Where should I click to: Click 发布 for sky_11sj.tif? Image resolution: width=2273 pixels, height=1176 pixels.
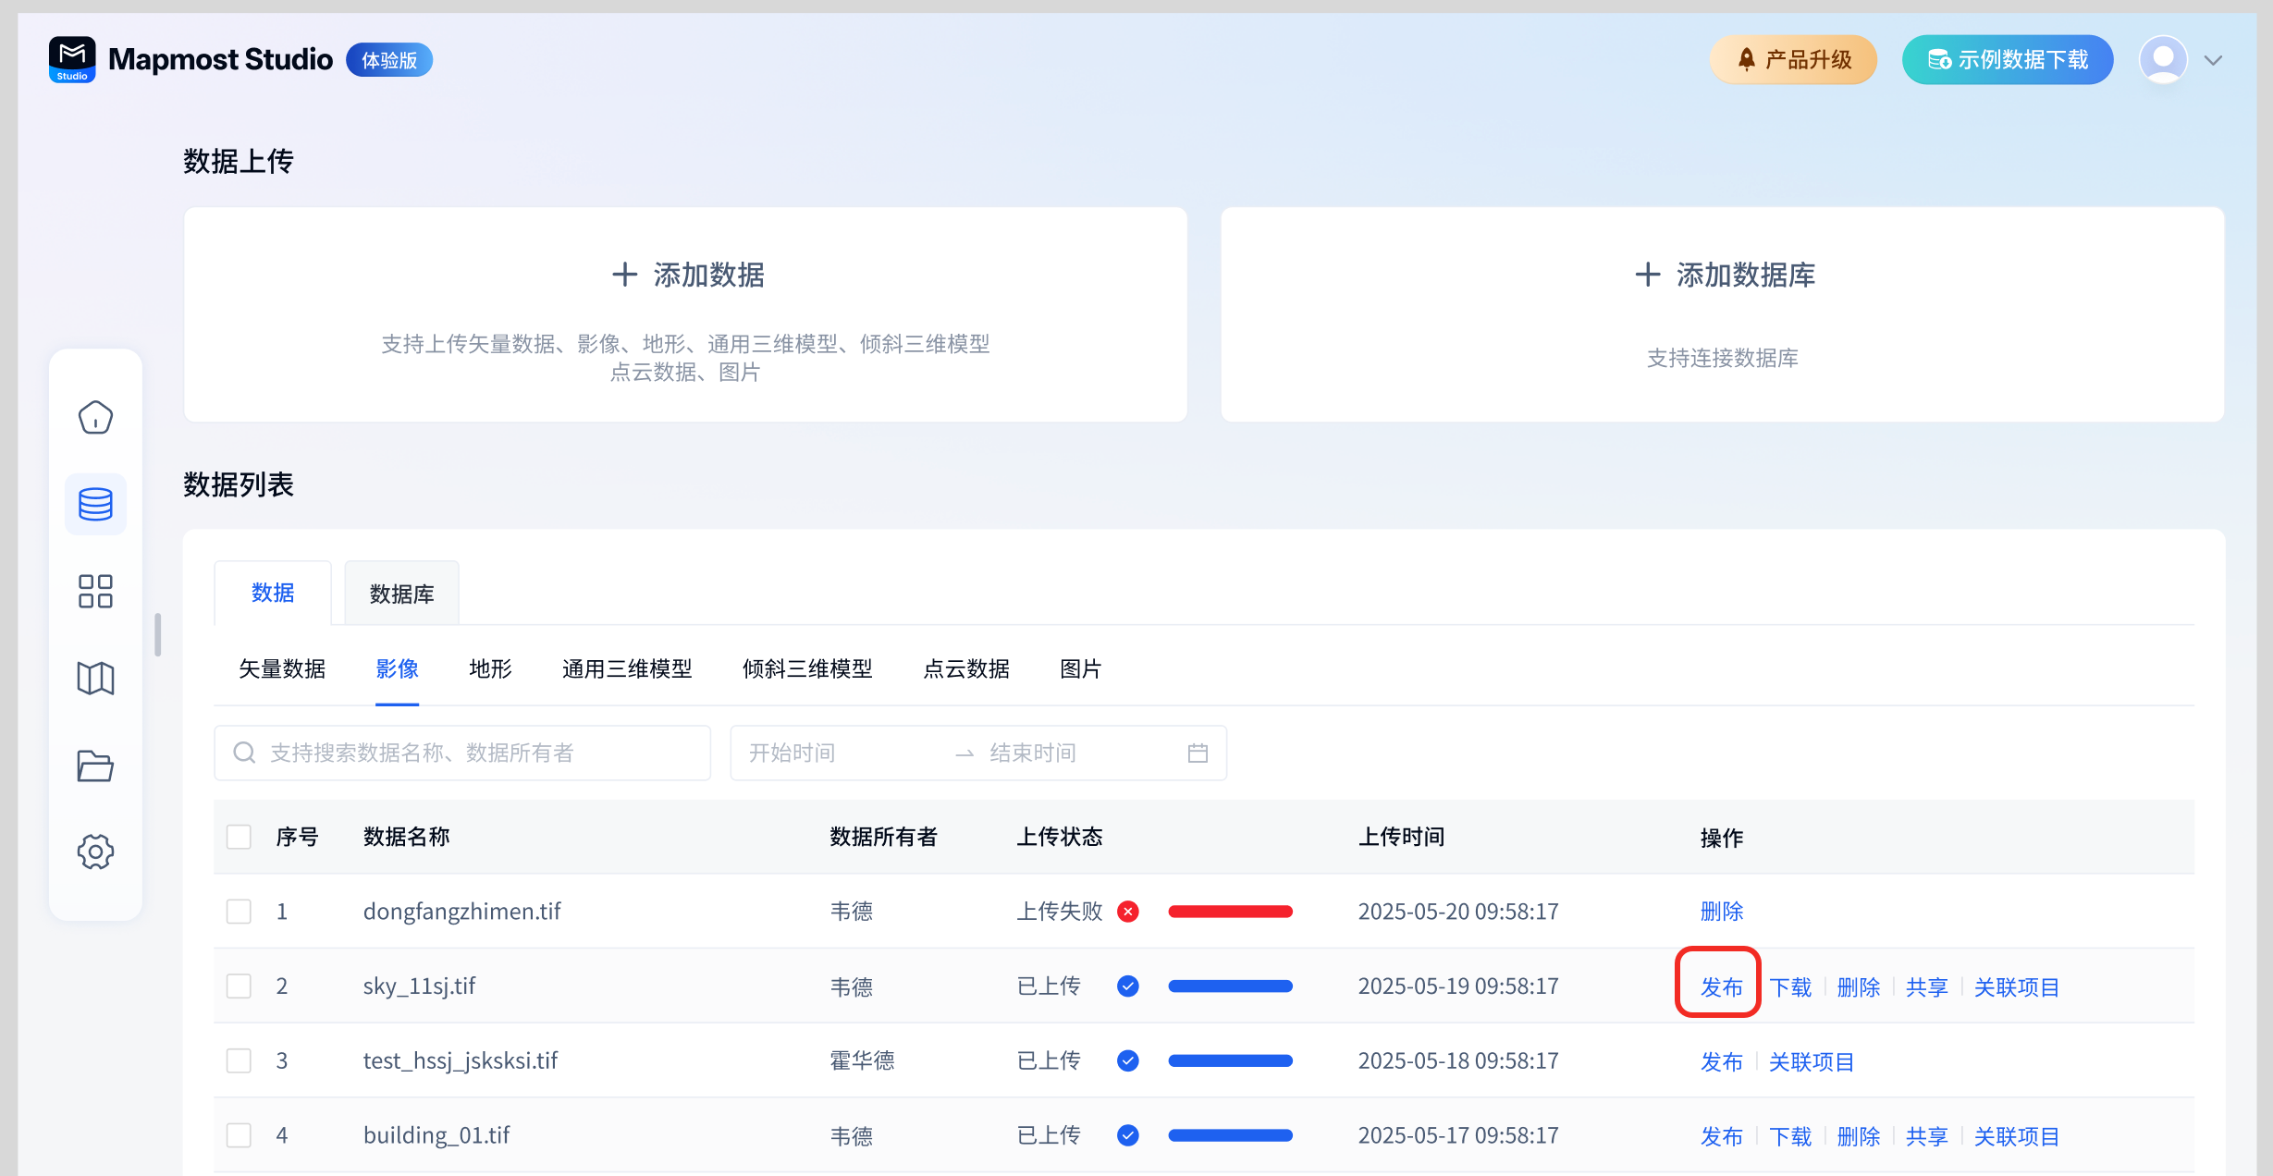click(1721, 986)
